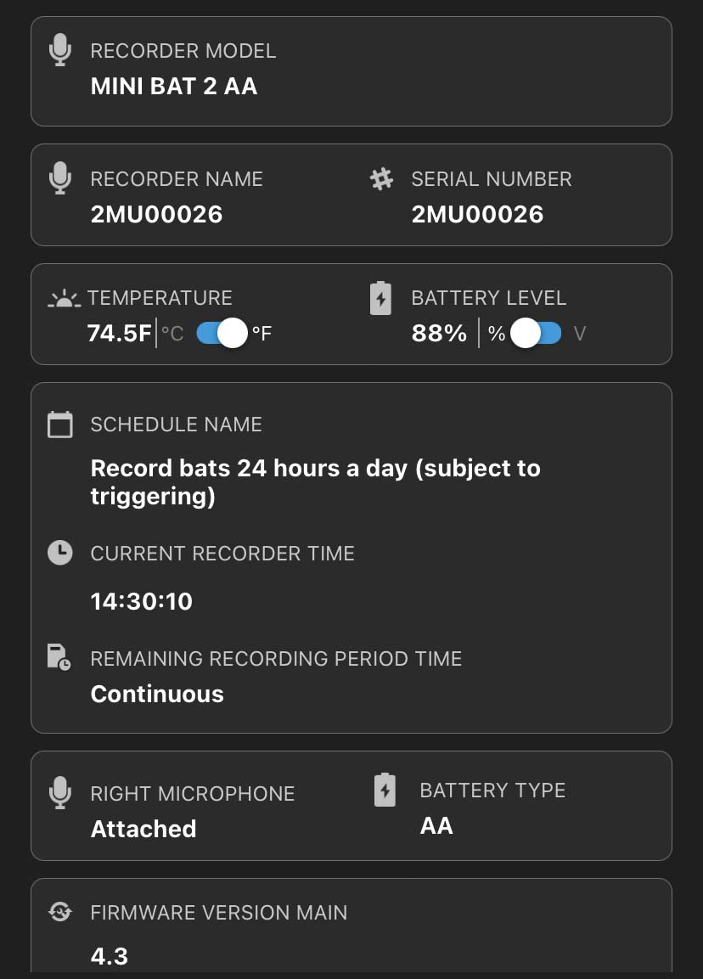Image resolution: width=703 pixels, height=979 pixels.
Task: Click the battery icon beside Battery Level
Action: 381,298
